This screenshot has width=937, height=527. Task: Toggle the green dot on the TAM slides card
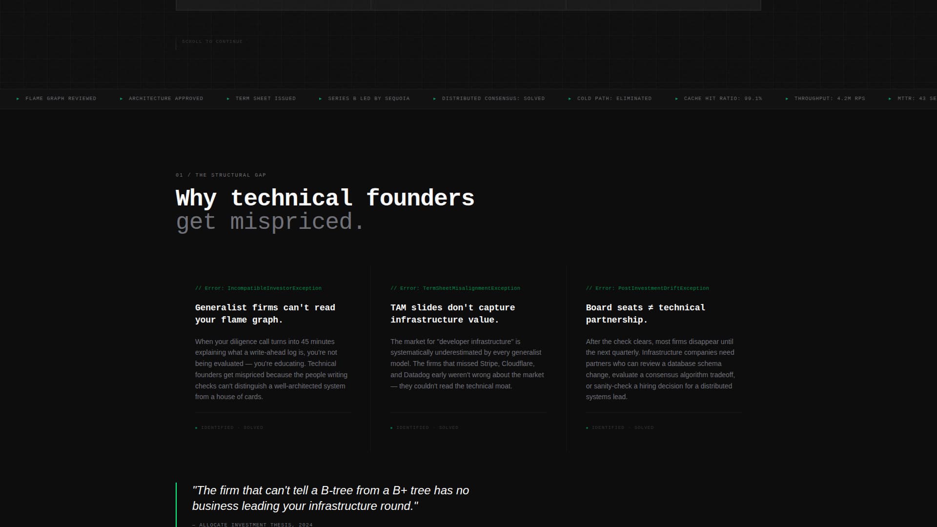point(392,427)
